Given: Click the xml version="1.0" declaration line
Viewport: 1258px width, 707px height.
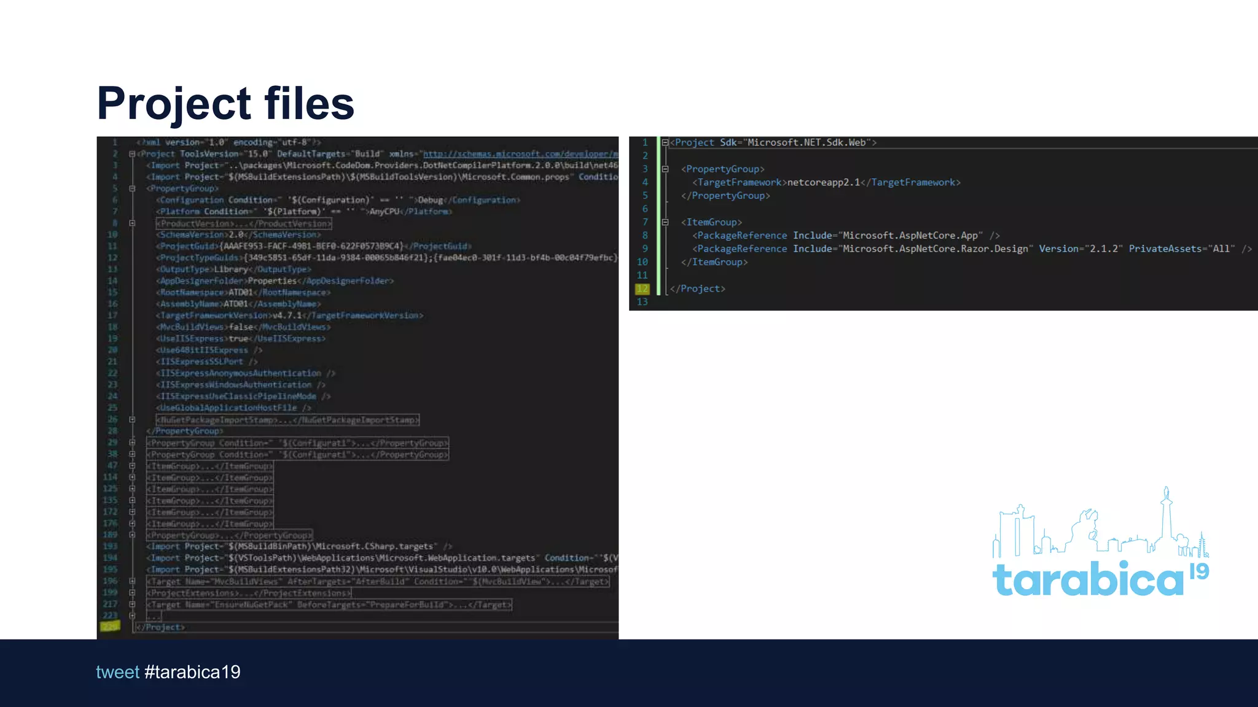Looking at the screenshot, I should pyautogui.click(x=229, y=142).
